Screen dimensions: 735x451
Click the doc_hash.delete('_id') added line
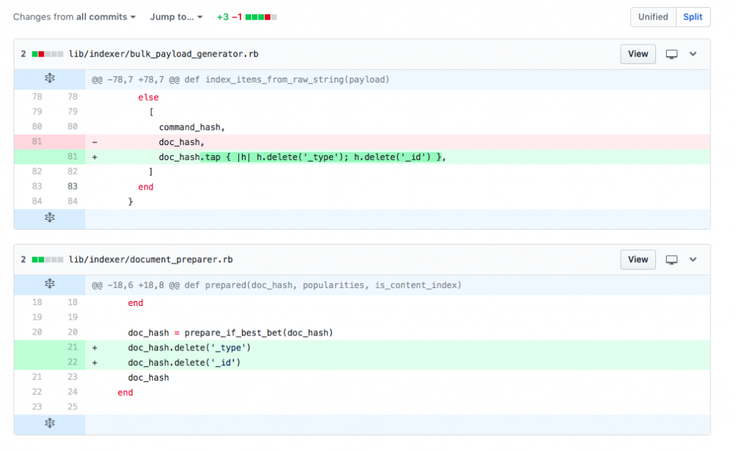(x=184, y=363)
